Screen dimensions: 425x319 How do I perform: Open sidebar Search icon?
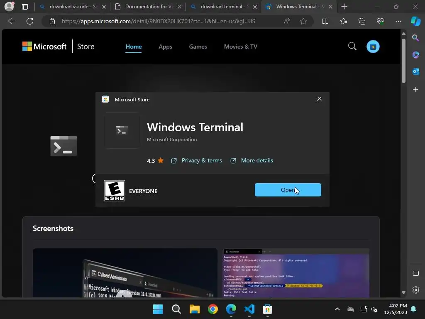pos(415,38)
